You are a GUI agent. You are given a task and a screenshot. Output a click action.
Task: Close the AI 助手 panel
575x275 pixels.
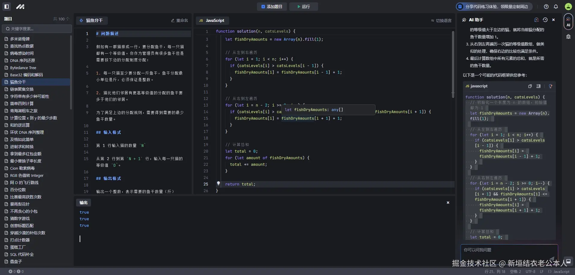[x=553, y=20]
